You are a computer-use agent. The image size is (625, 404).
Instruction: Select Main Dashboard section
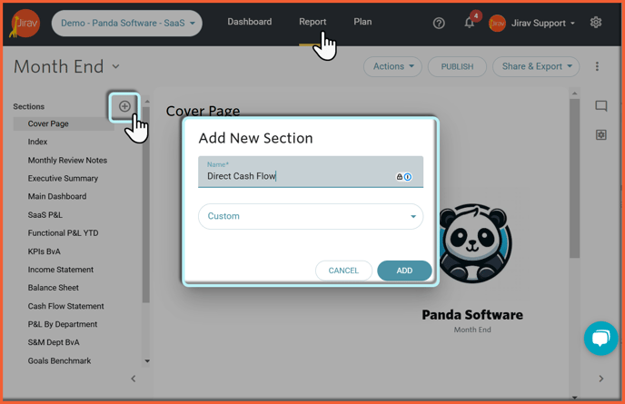pyautogui.click(x=57, y=196)
